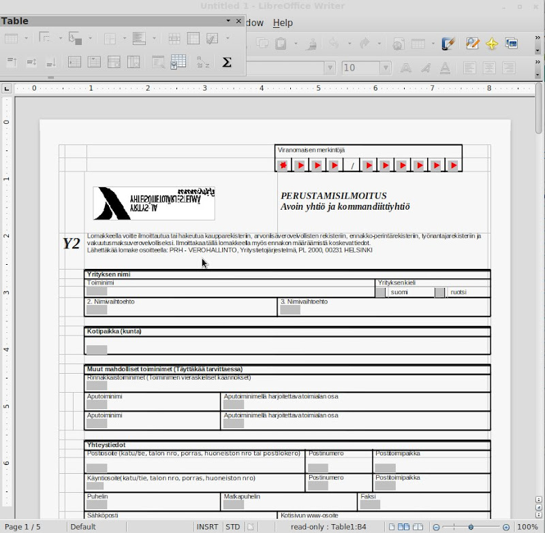Screen dimensions: 545x533
Task: Open the Gallery icon in toolbar
Action: (510, 44)
